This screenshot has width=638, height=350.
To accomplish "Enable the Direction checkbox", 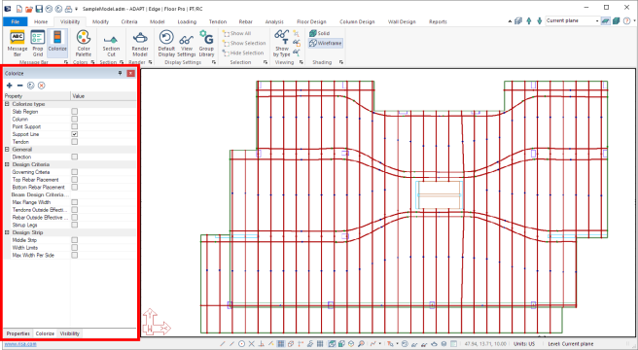I will click(75, 157).
